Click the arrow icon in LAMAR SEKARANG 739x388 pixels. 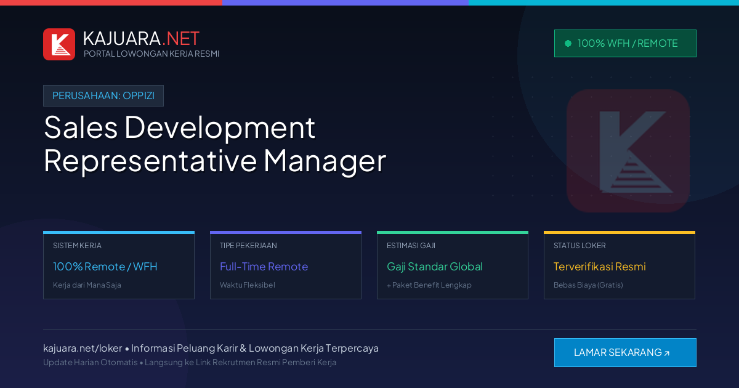point(667,354)
